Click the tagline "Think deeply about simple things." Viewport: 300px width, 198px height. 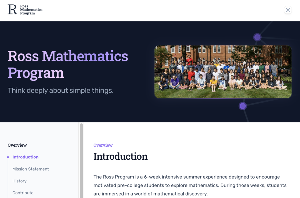[61, 90]
